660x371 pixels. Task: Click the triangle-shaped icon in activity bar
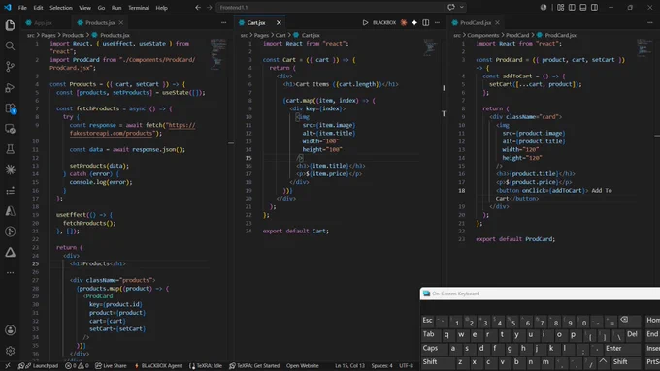(10, 252)
